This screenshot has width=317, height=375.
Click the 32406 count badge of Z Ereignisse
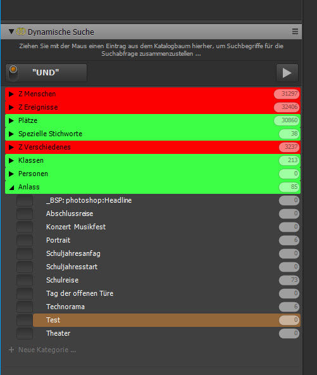[287, 107]
